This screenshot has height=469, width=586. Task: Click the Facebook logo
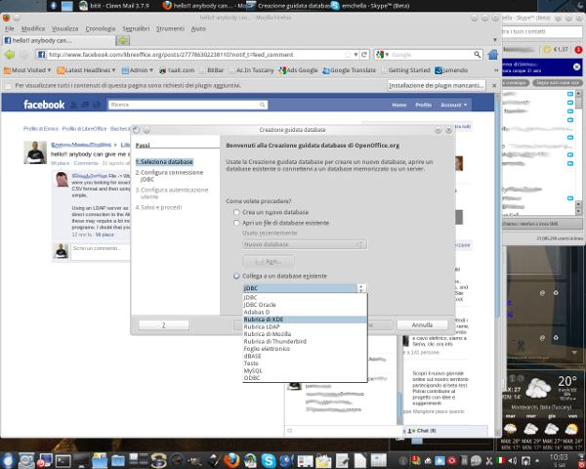click(x=44, y=105)
